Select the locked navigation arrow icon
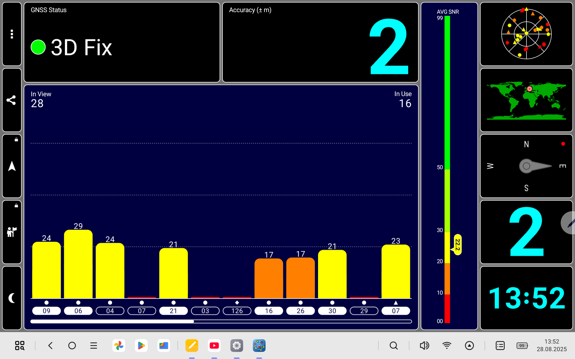The height and width of the screenshot is (359, 575). click(x=12, y=166)
